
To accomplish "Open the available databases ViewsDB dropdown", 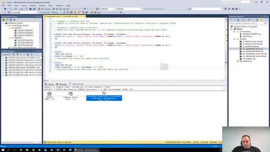I will (25, 12).
